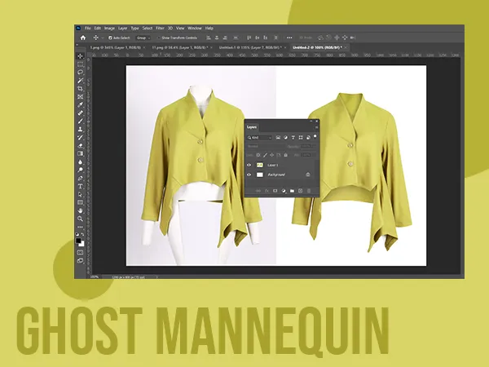Select the Zoom tool
The image size is (489, 367).
80,219
